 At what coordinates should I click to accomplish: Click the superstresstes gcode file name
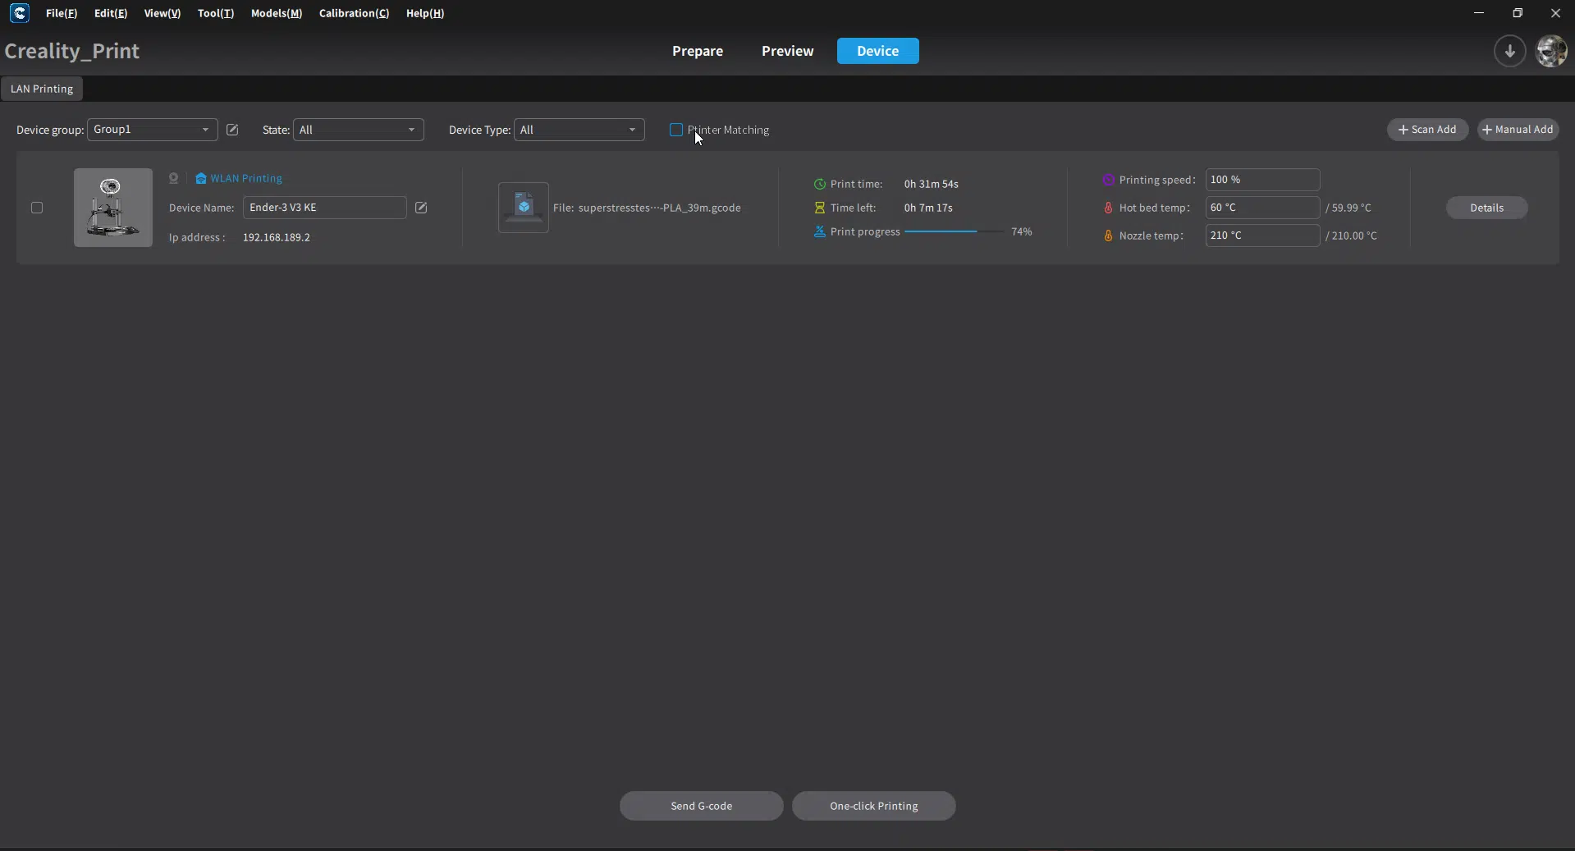(659, 208)
